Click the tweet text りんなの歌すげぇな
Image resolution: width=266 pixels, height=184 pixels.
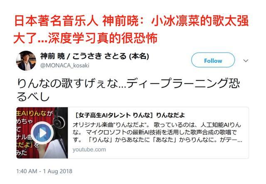pos(68,83)
